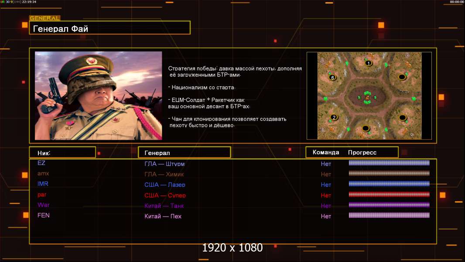Click 'США — Лазер' general entry
Image resolution: width=465 pixels, height=262 pixels.
pyautogui.click(x=165, y=185)
